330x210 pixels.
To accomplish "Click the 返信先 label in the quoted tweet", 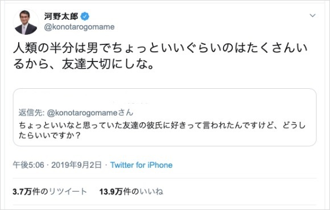I will tap(31, 113).
